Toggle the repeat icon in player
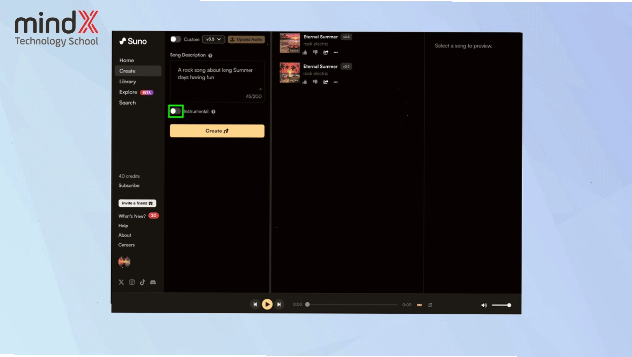 (430, 305)
